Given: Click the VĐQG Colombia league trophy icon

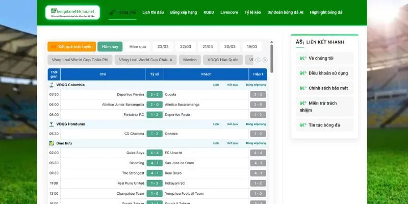Looking at the screenshot, I should [x=52, y=85].
